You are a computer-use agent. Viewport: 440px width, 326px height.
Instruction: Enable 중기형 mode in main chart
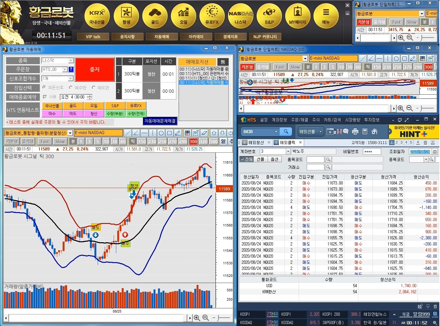coord(28,142)
